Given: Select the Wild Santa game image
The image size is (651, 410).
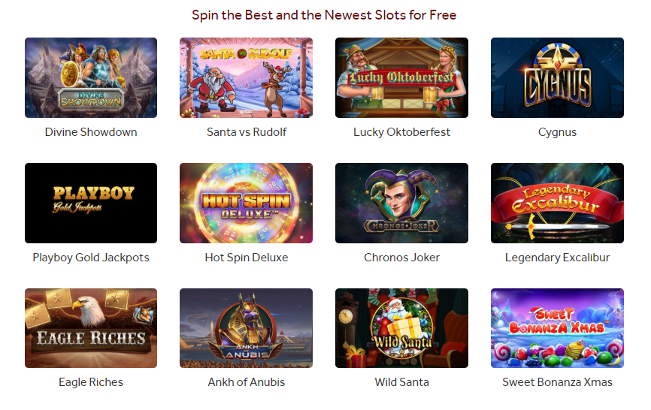Looking at the screenshot, I should coord(401,328).
